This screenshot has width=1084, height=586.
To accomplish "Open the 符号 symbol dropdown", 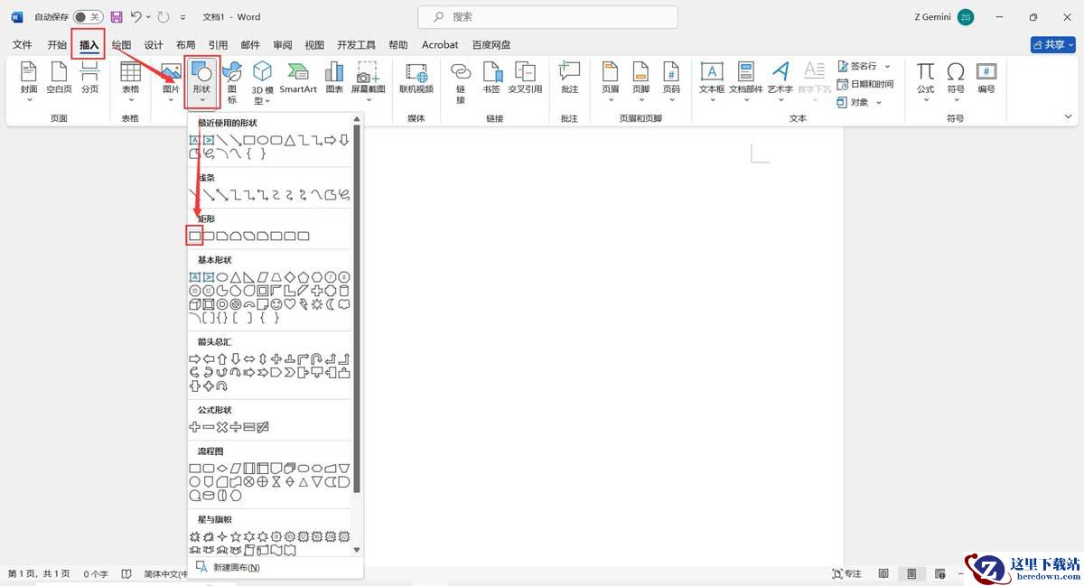I will [956, 82].
